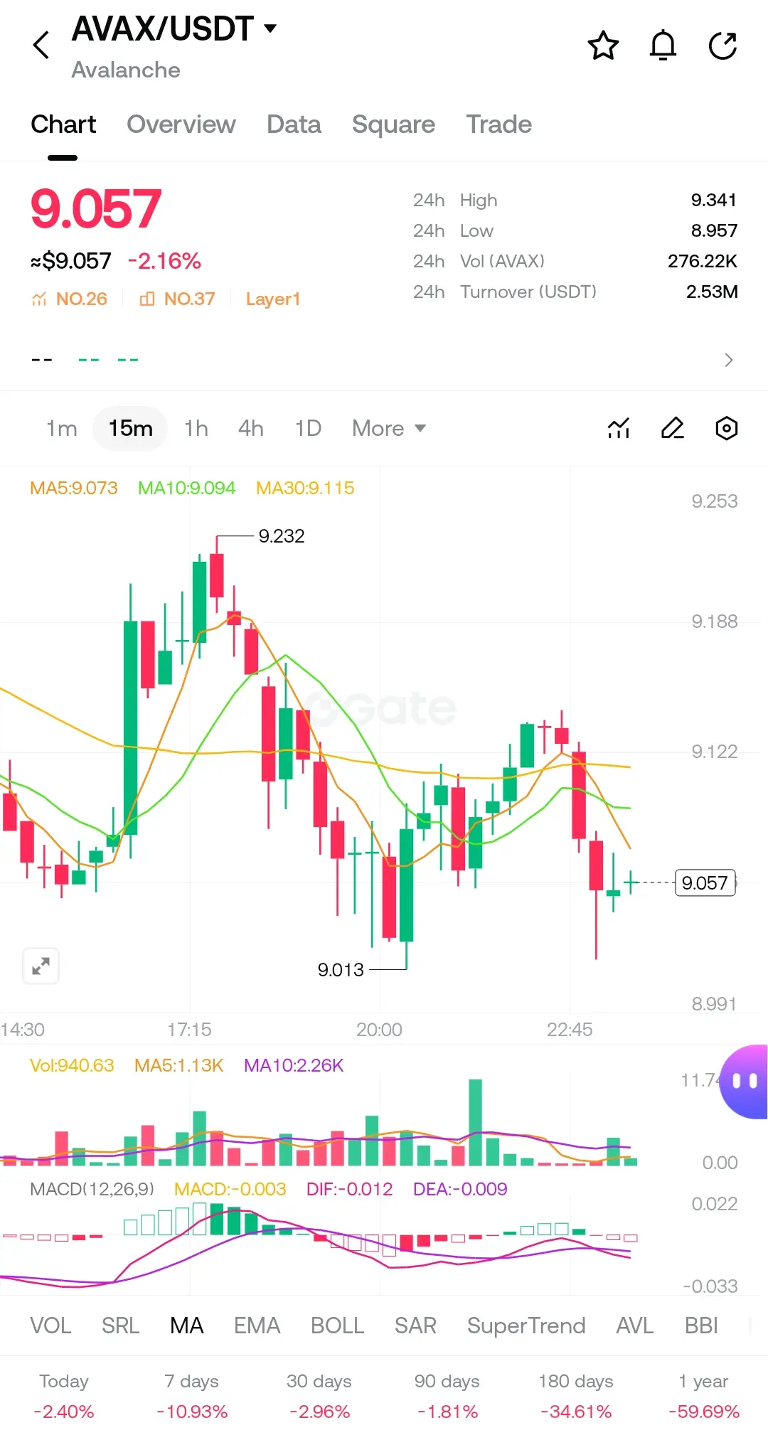Tap the MA10:9.094 legend value

click(186, 488)
